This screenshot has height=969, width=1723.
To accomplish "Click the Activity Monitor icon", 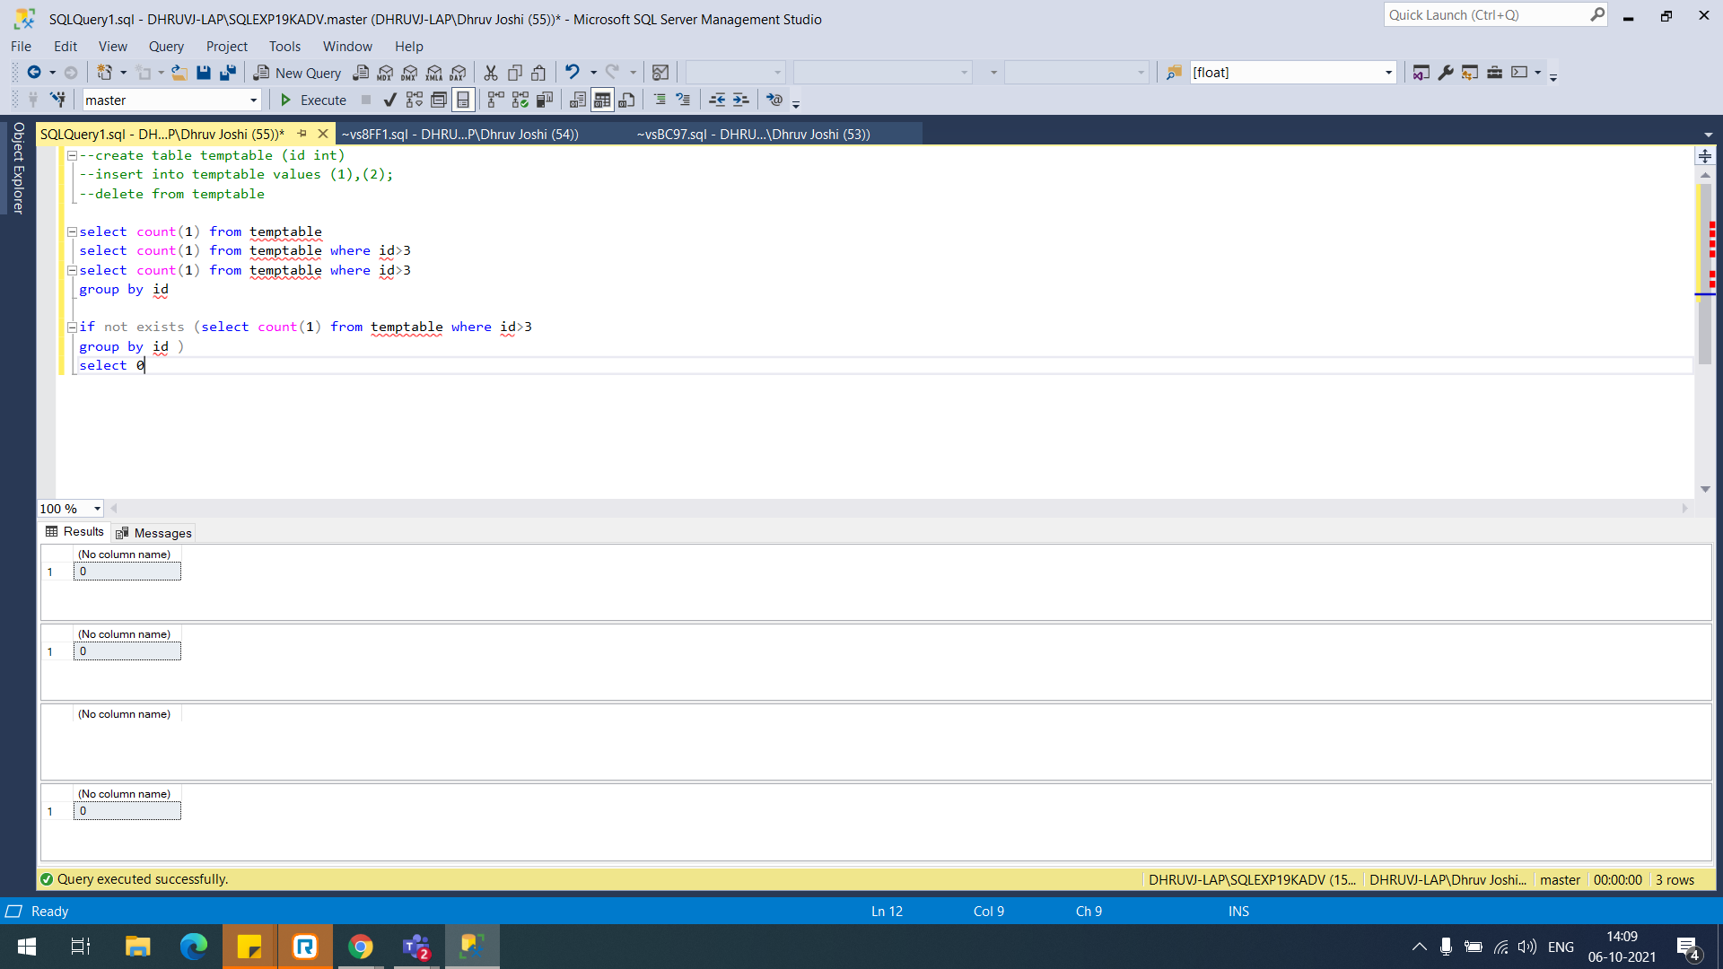I will point(660,73).
